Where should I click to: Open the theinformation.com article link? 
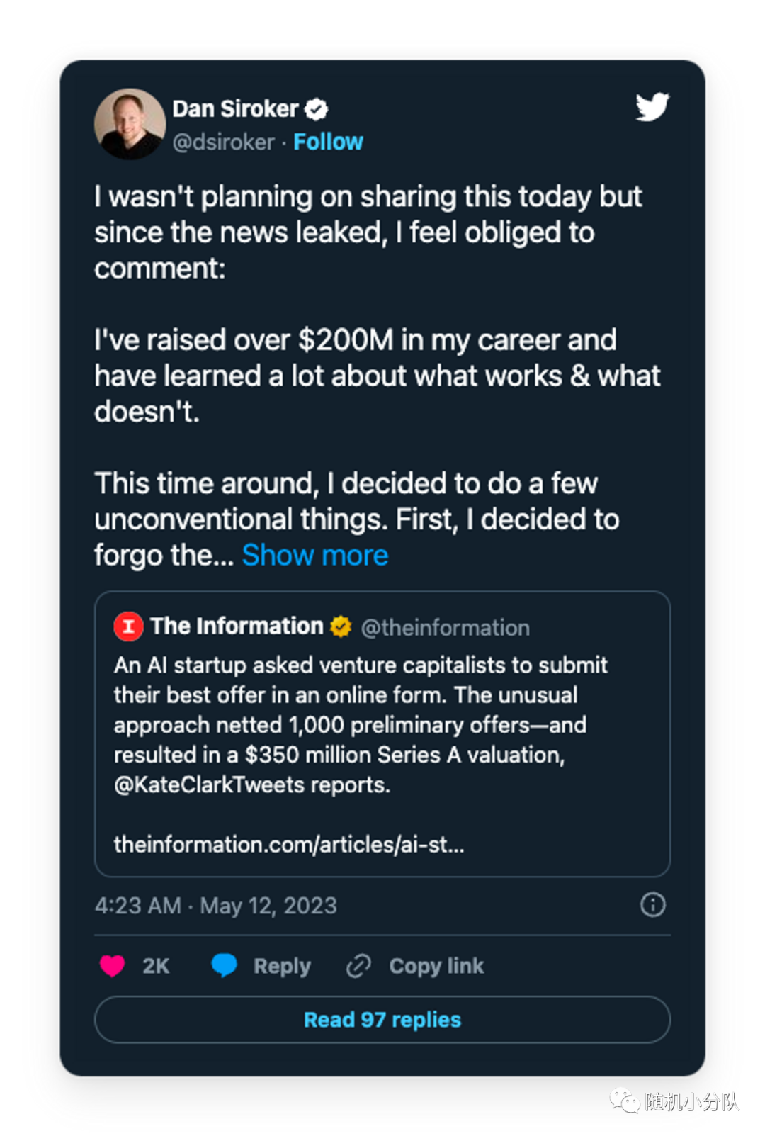289,844
